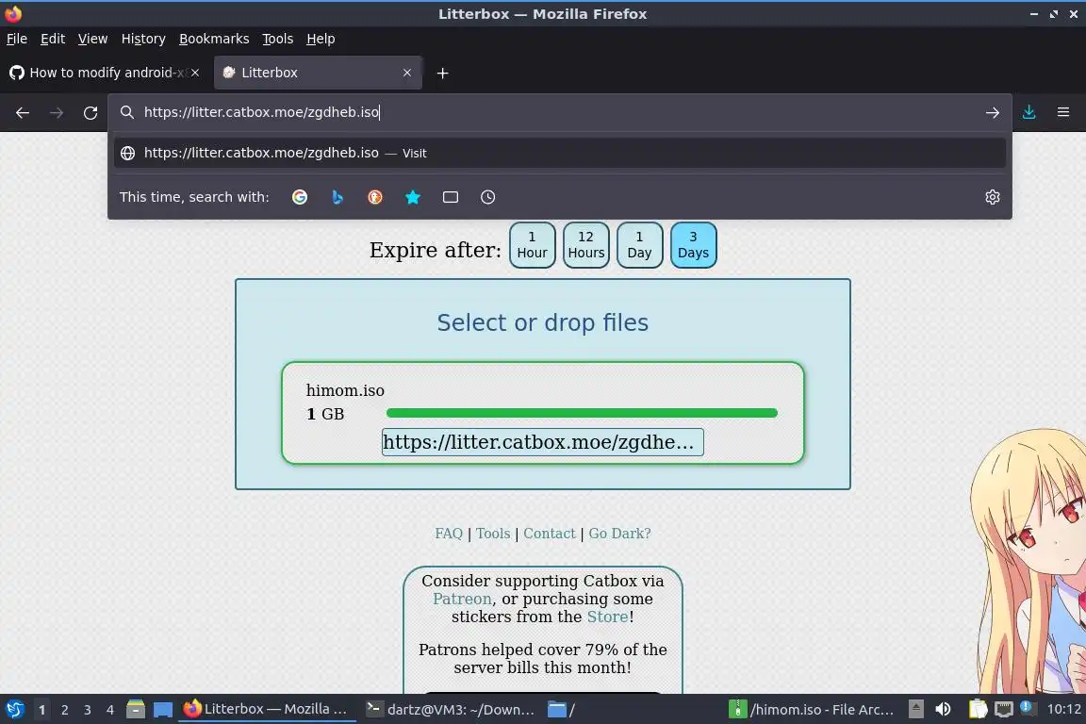The width and height of the screenshot is (1086, 724).
Task: Click into the address bar text
Action: coord(262,112)
